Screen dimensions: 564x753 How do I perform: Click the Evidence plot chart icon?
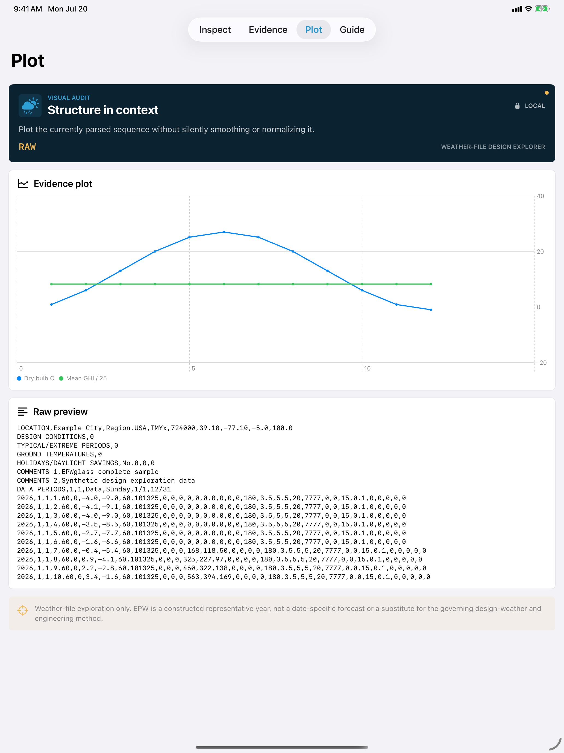point(23,184)
